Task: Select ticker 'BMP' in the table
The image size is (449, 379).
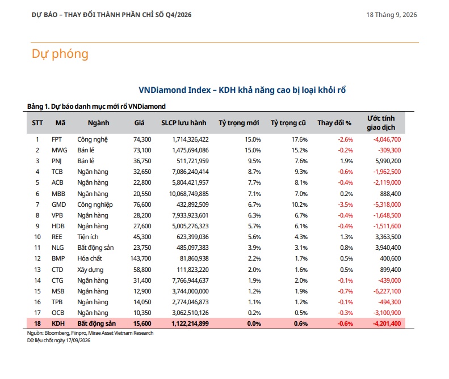Action: (58, 258)
